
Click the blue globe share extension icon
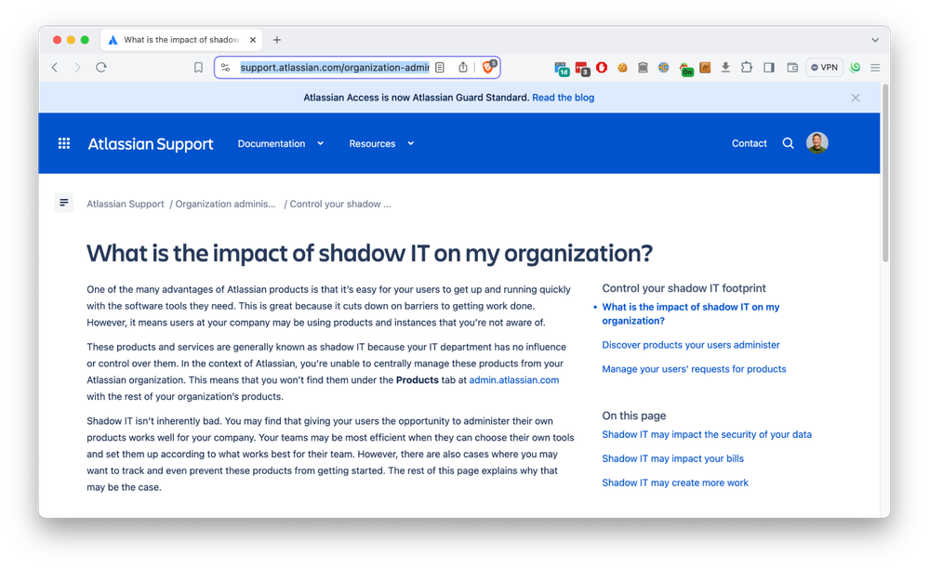pos(664,68)
